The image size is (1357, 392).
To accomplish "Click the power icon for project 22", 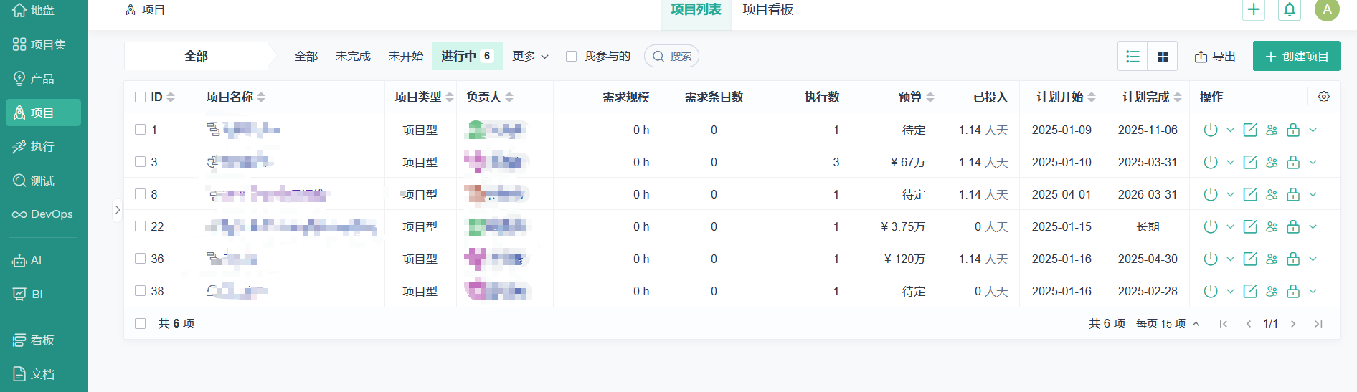I will [1210, 226].
